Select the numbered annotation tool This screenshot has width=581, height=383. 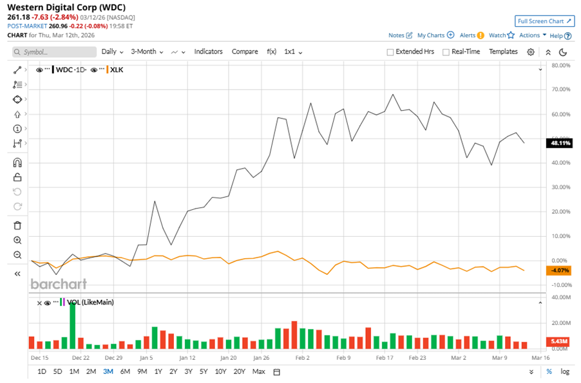click(17, 129)
